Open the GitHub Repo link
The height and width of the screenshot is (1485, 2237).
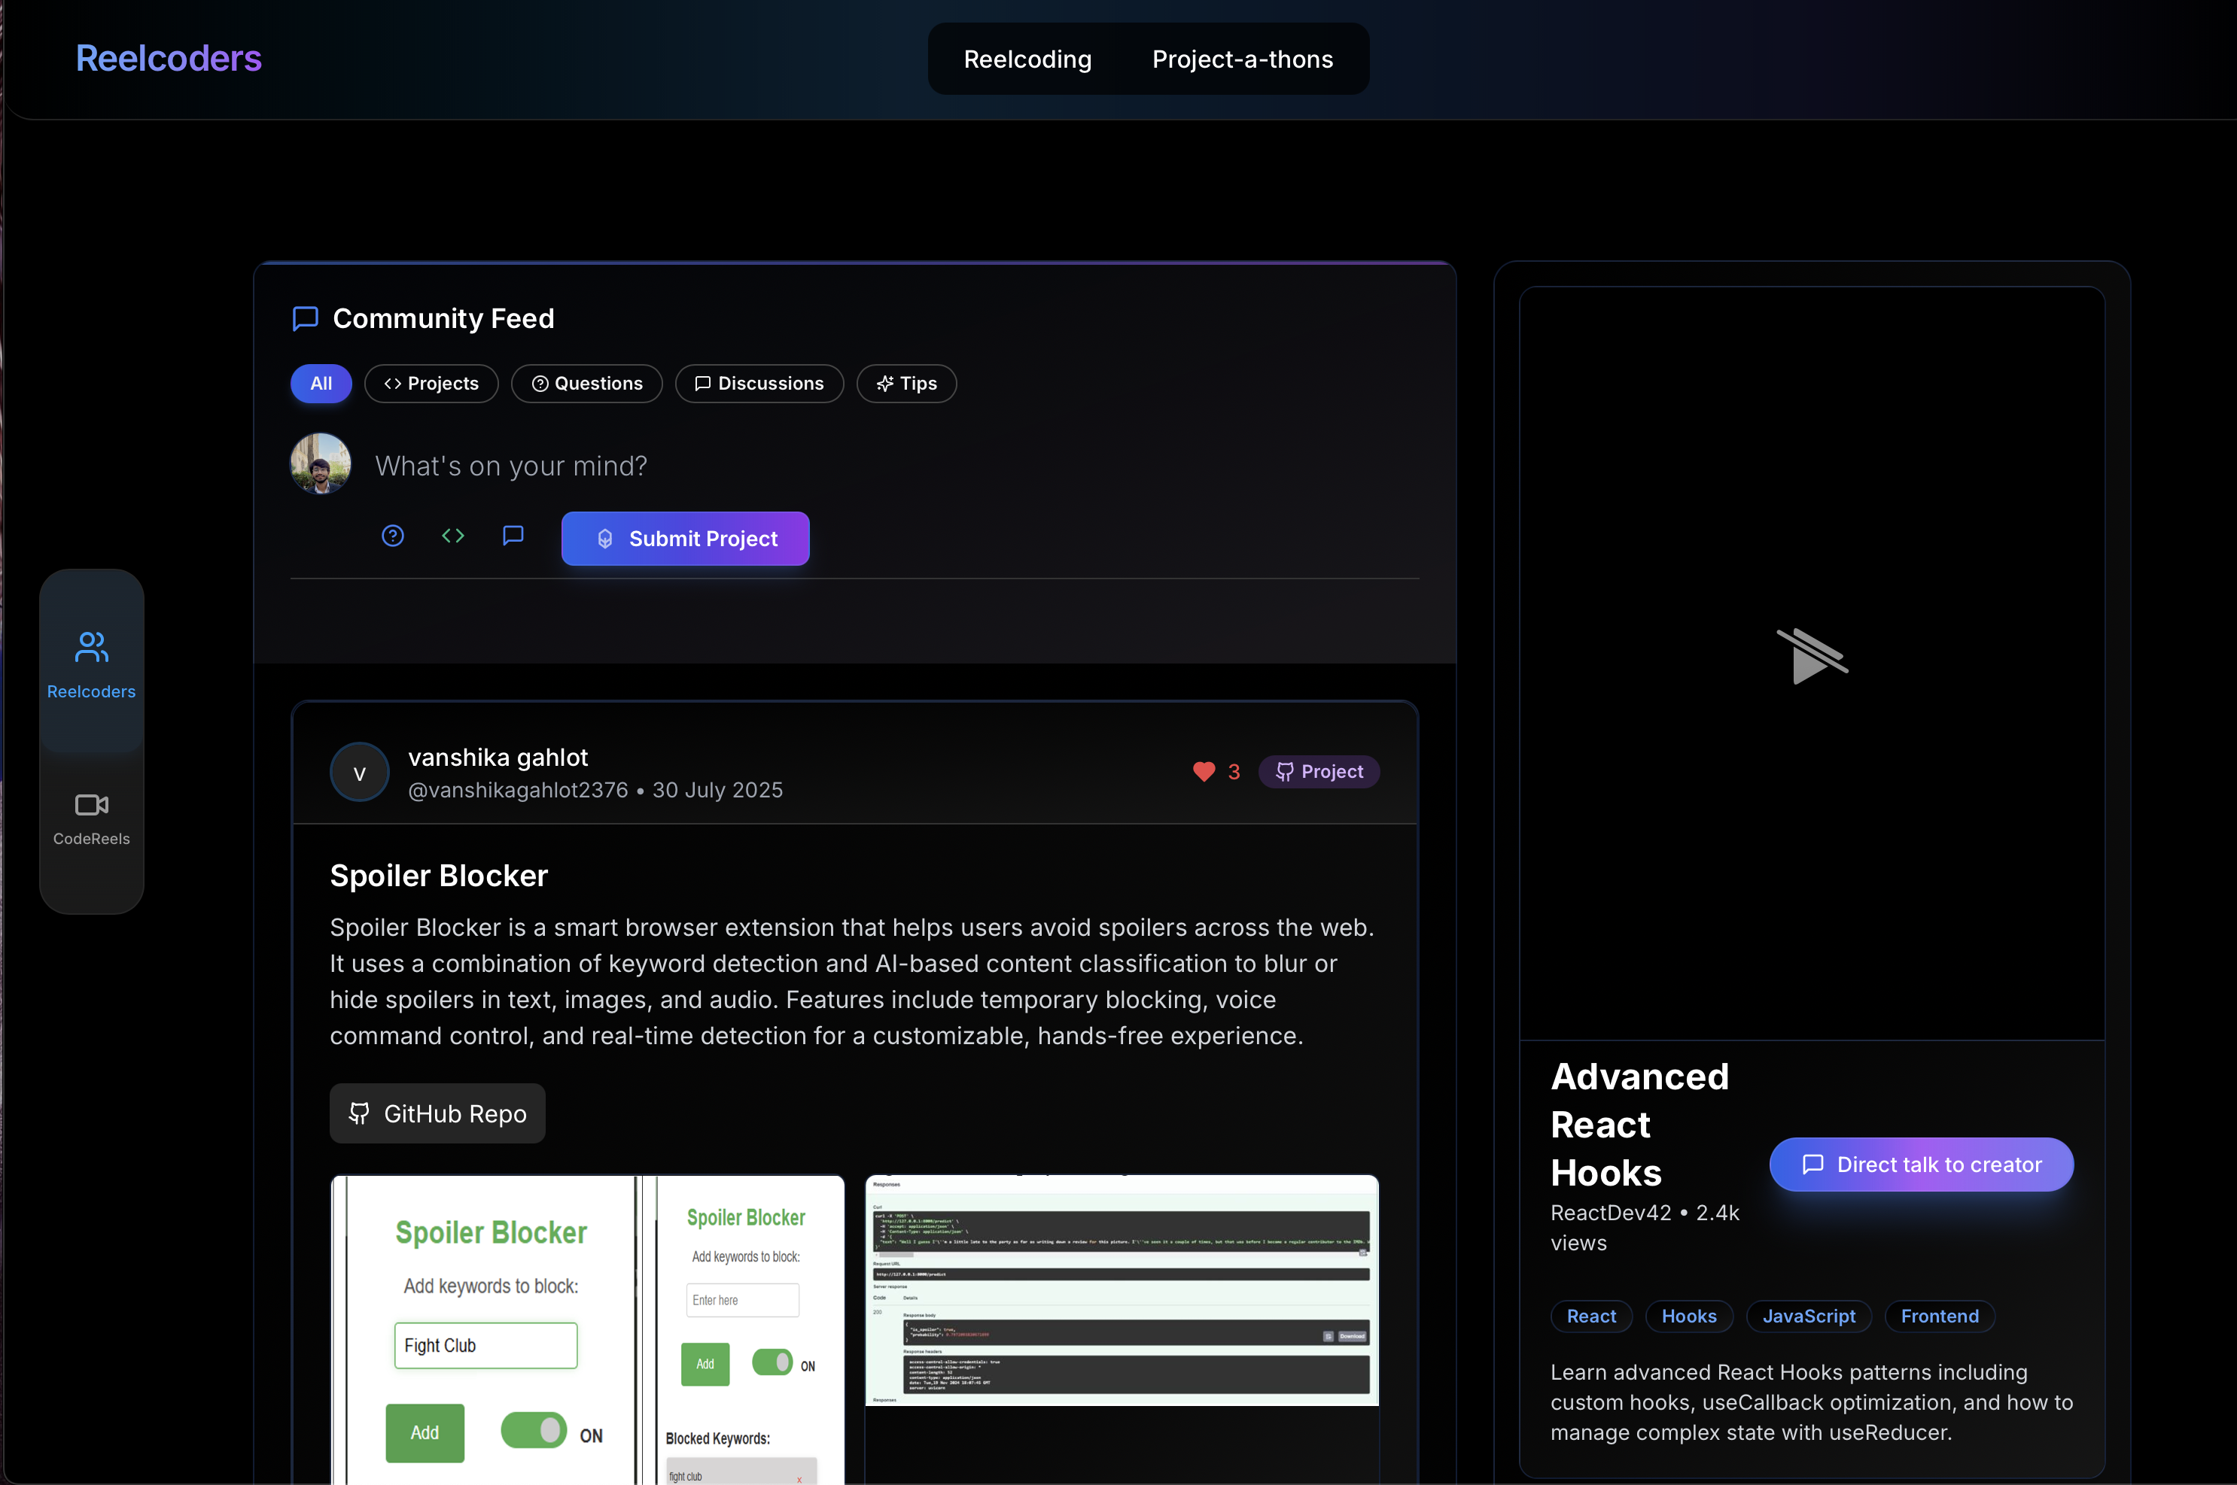437,1113
